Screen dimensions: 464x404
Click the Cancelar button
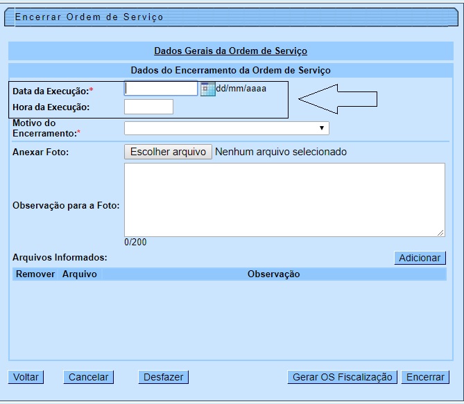click(x=89, y=377)
